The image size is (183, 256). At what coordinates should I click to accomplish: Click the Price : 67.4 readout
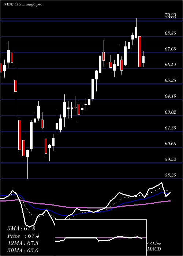coord(23,236)
